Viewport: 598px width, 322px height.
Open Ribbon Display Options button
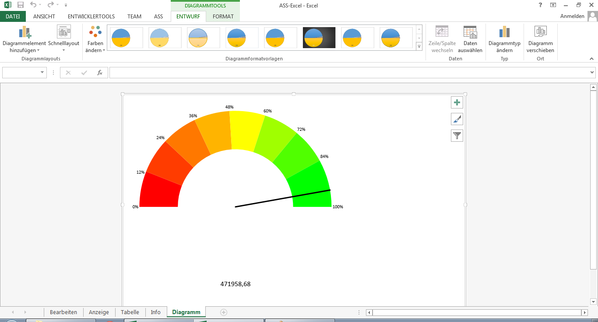pyautogui.click(x=553, y=5)
